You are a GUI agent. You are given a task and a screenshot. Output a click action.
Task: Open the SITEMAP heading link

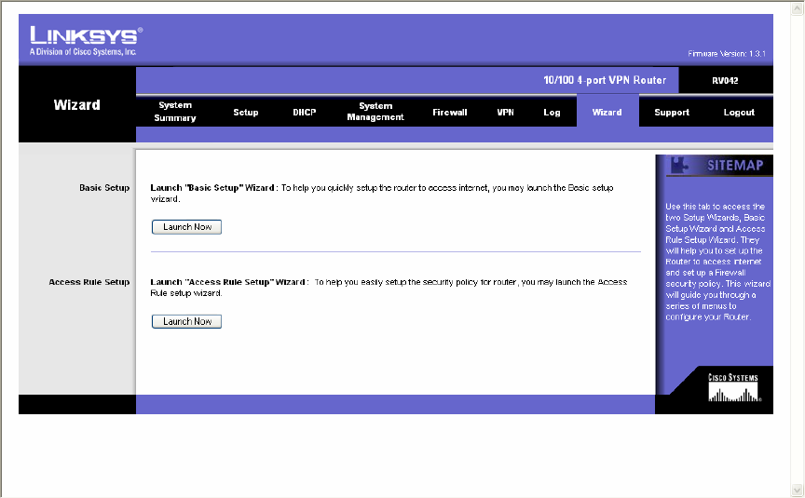coord(735,165)
